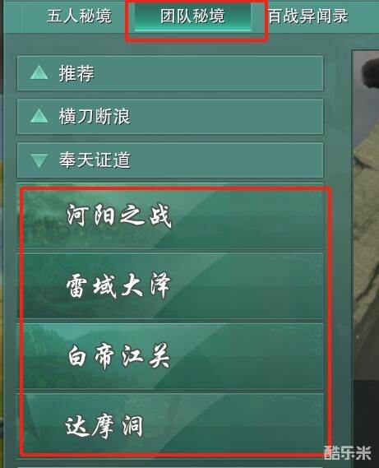Click the 横刀断浪 label text
The width and height of the screenshot is (379, 468).
click(x=95, y=117)
